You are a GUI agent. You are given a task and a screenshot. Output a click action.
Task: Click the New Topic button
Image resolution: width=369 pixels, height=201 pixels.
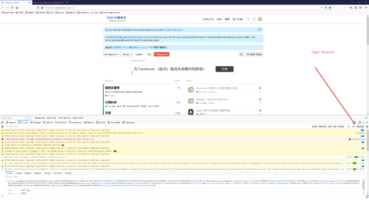click(x=254, y=54)
